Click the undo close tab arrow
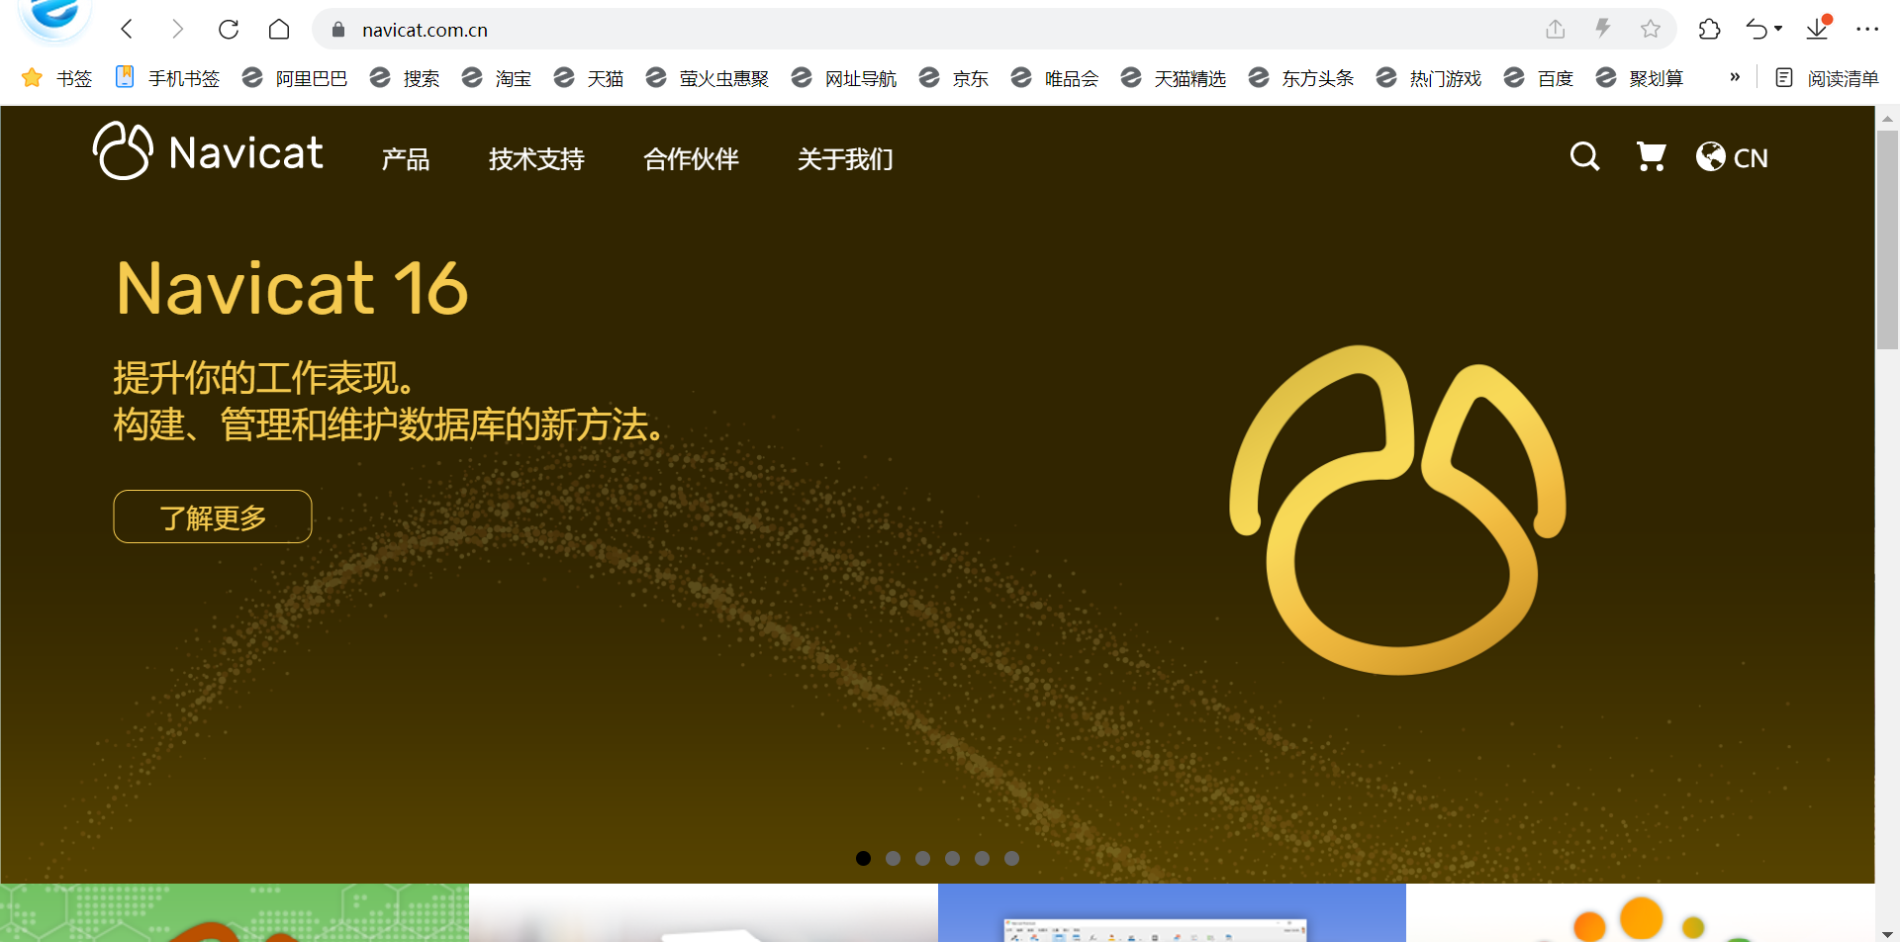Image resolution: width=1900 pixels, height=942 pixels. pos(1757,29)
